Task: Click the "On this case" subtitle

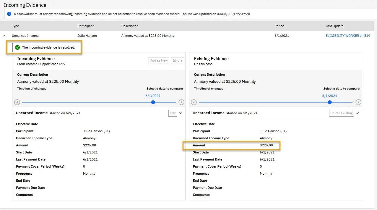Action: [203, 64]
